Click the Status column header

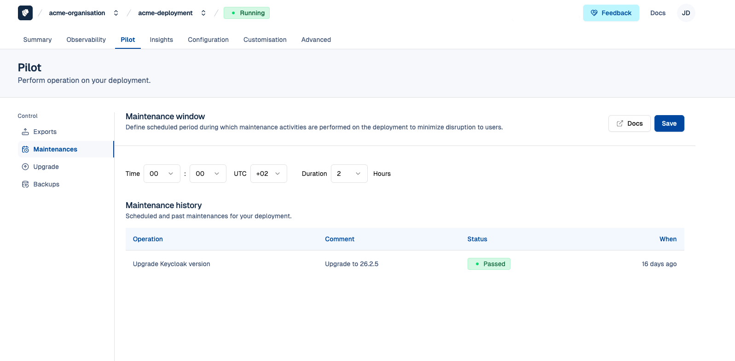(477, 239)
